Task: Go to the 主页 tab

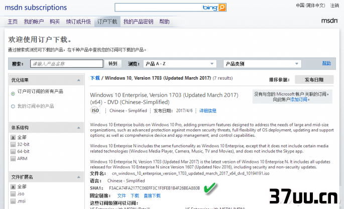Action: click(x=13, y=22)
